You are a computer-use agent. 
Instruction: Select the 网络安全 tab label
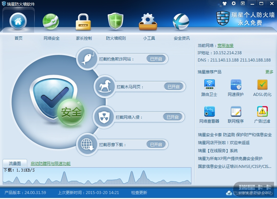(52, 38)
